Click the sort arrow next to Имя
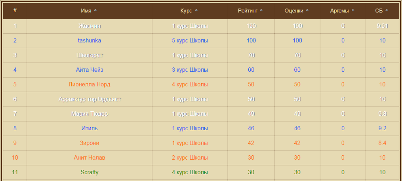This screenshot has height=181, width=402. point(95,10)
